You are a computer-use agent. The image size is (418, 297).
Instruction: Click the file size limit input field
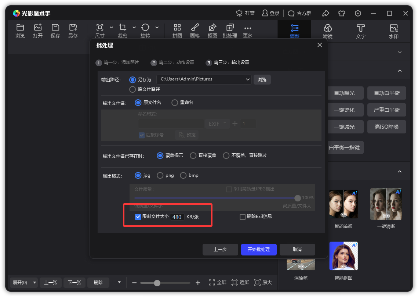point(177,217)
